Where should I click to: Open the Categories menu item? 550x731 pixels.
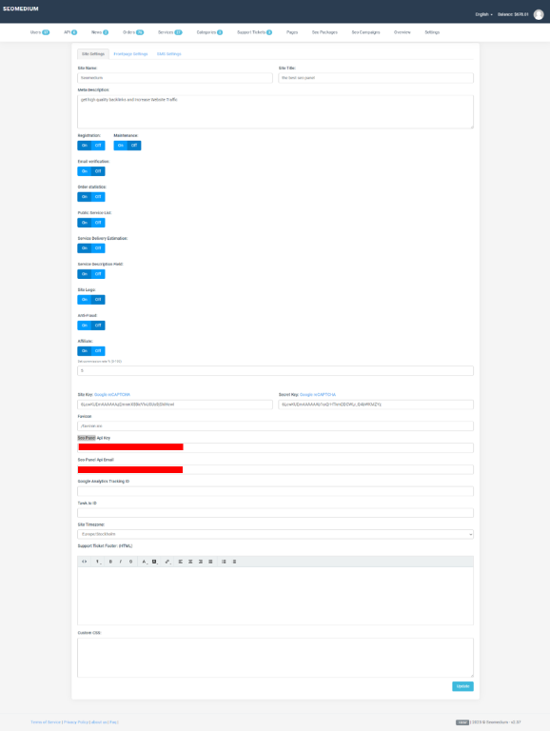209,32
